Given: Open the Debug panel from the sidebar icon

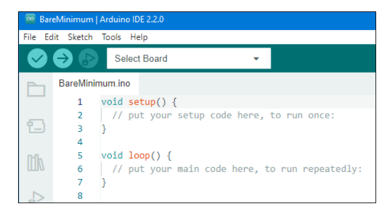Looking at the screenshot, I should click(36, 197).
